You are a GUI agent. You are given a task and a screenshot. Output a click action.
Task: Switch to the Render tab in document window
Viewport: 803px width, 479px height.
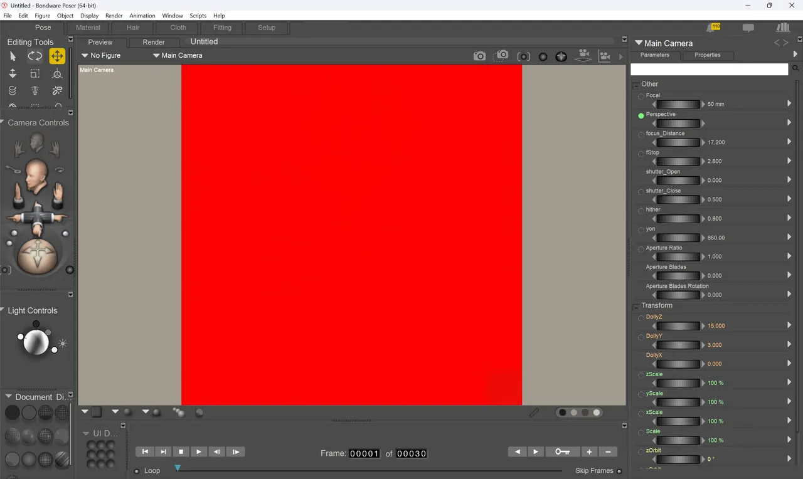coord(154,43)
